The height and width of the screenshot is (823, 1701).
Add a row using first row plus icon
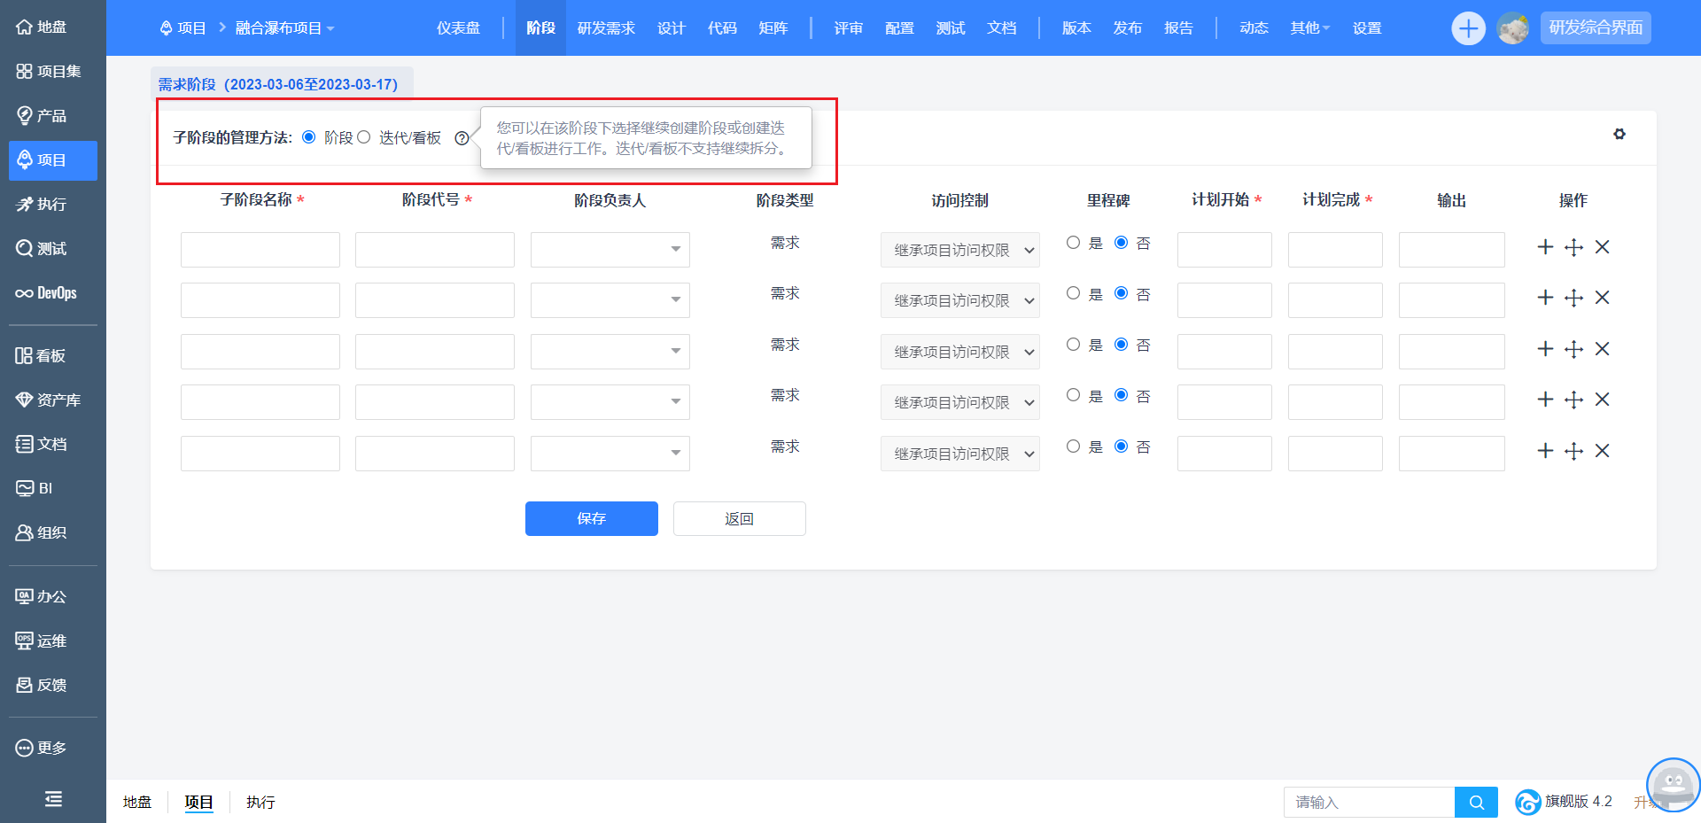click(x=1545, y=247)
